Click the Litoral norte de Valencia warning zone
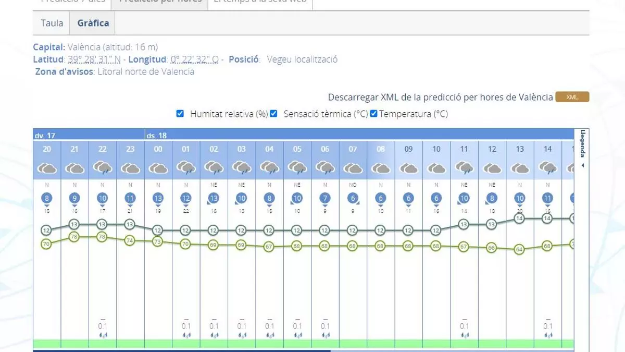 tap(146, 71)
